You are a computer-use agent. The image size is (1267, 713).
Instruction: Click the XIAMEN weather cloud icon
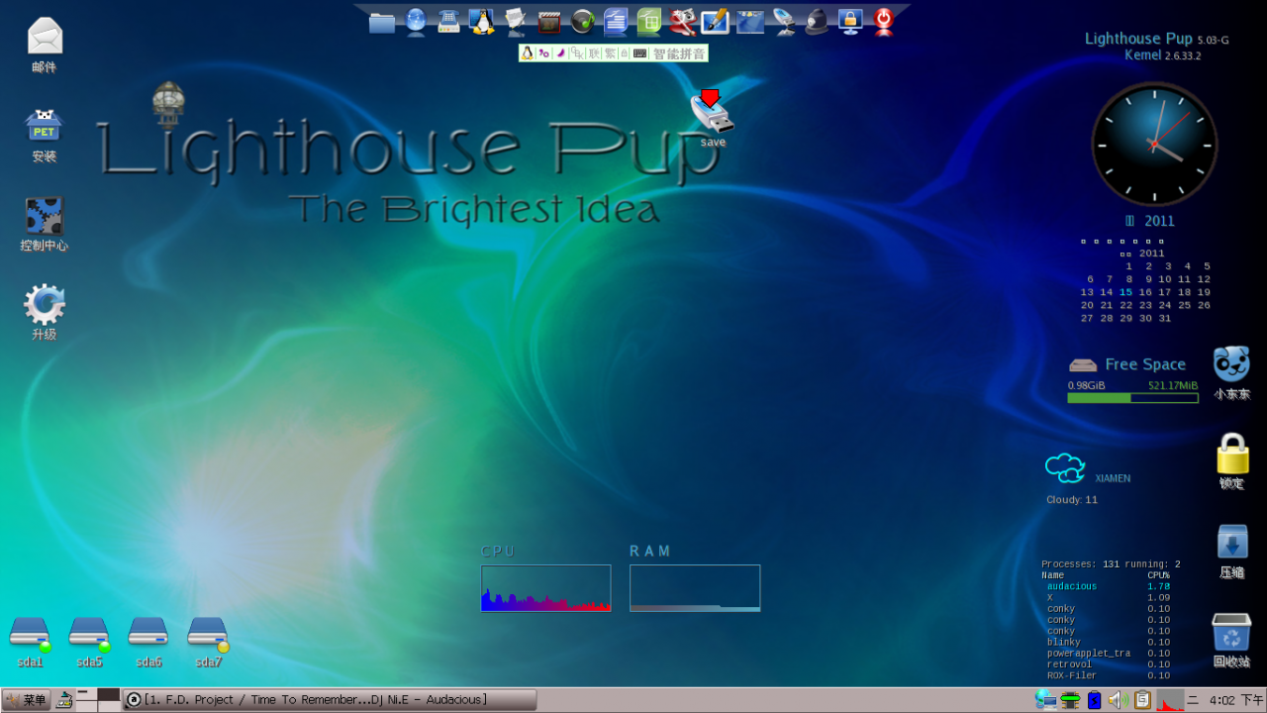[1065, 467]
